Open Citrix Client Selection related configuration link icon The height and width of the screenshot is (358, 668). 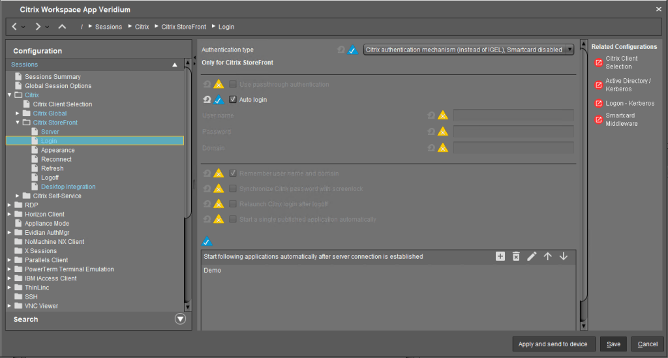599,63
